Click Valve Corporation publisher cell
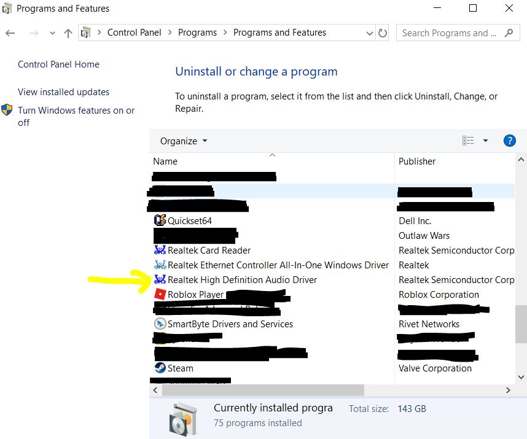The image size is (527, 439). (435, 368)
